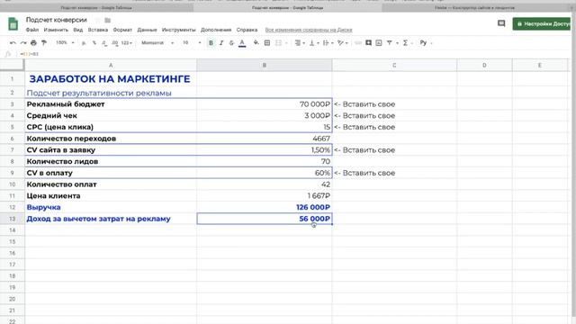Click the 'all changes saved on Disk' link
Screen dimensions: 576x324
tap(309, 30)
